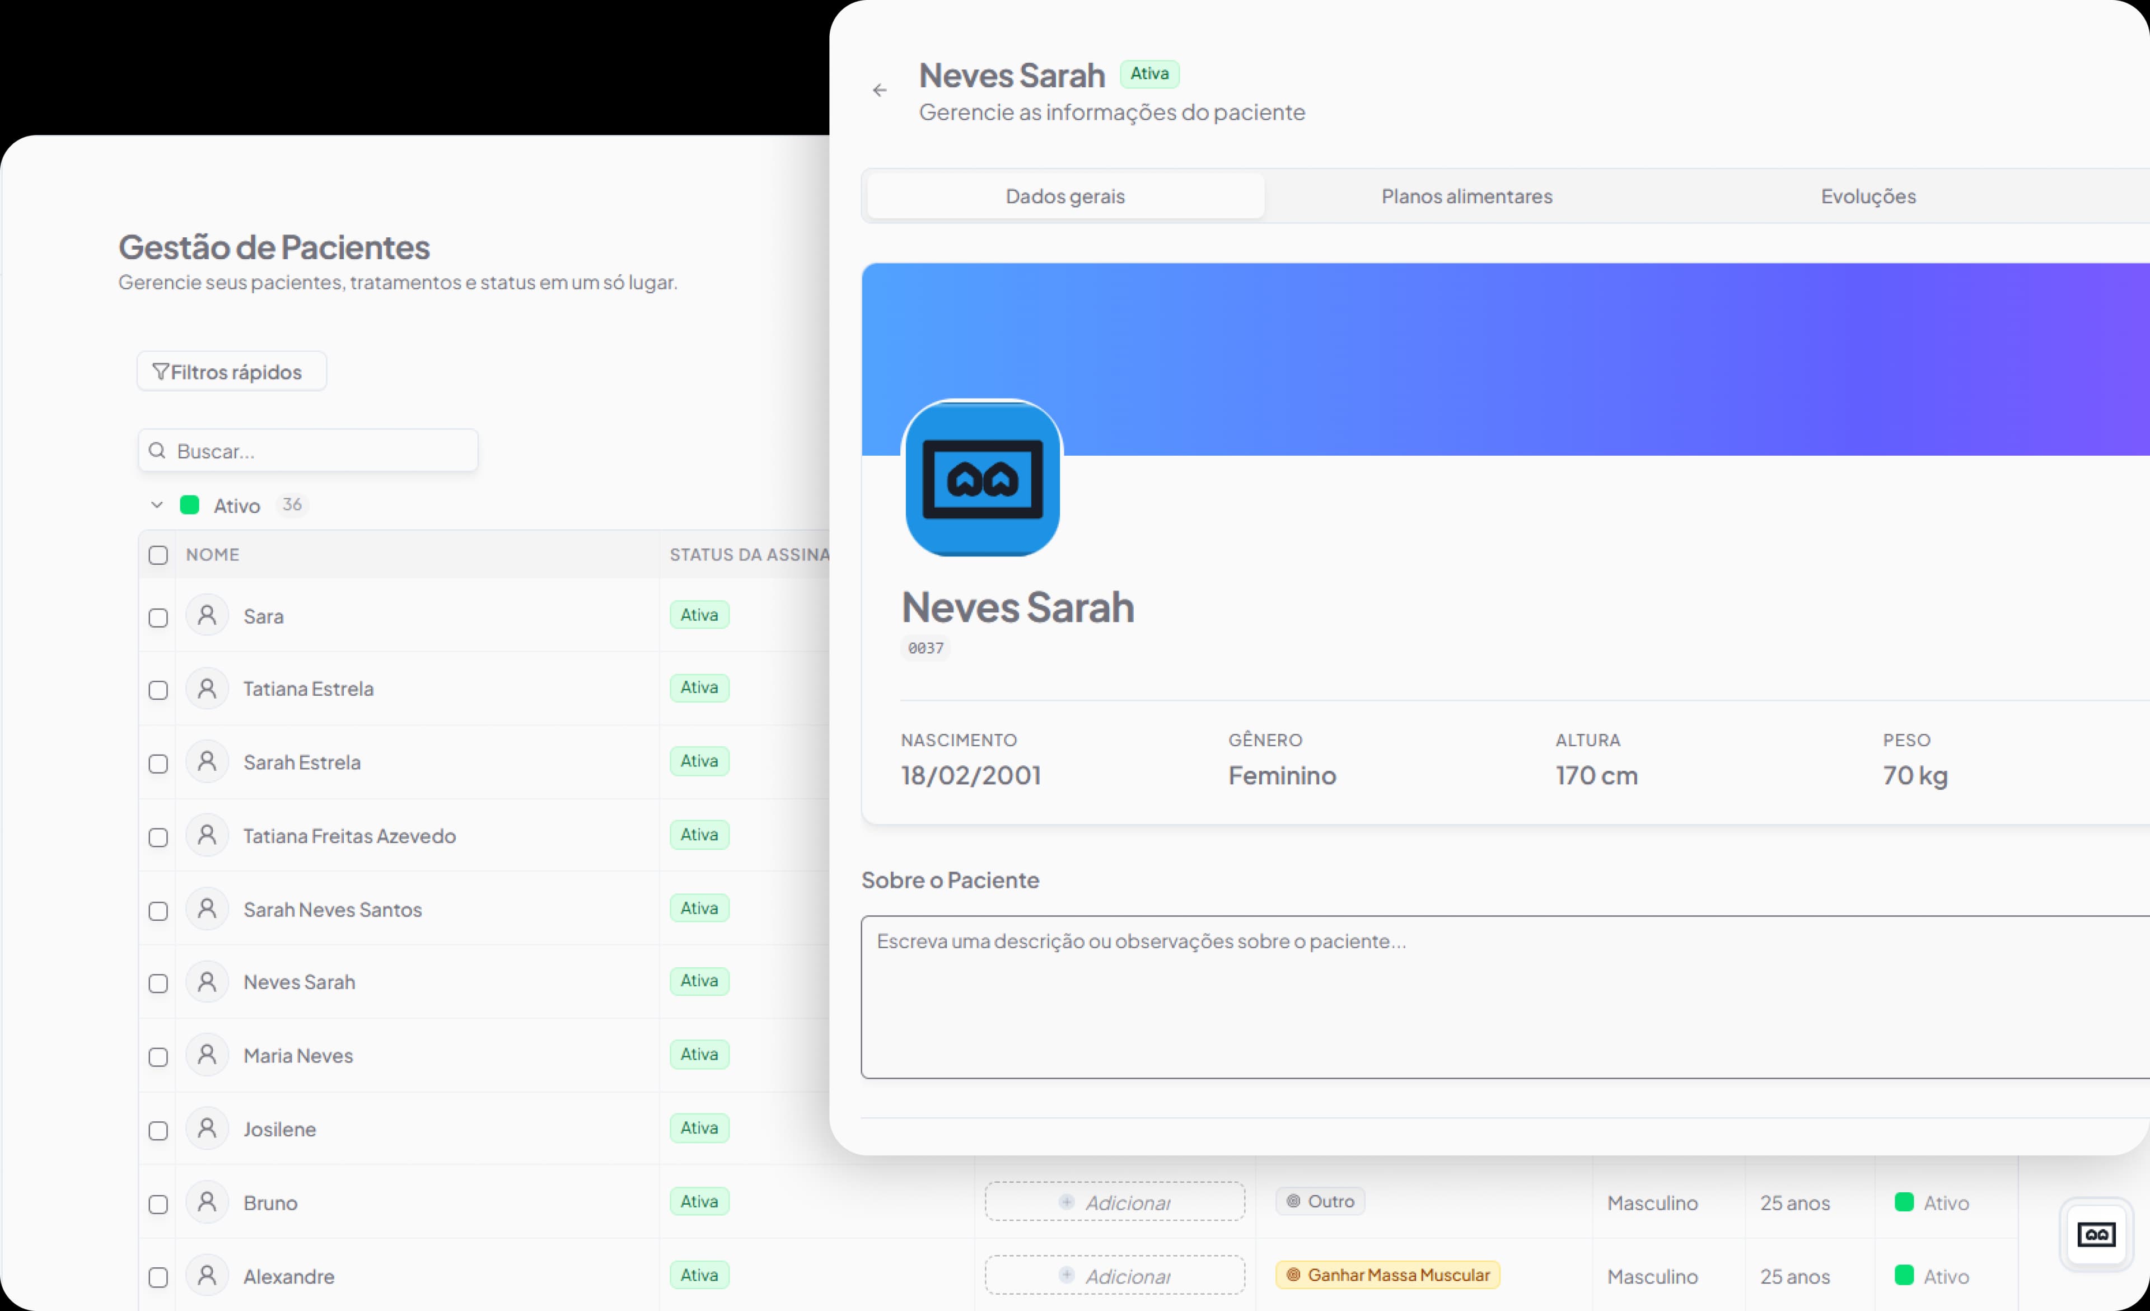Click the magnifier icon in the search box

pyautogui.click(x=157, y=450)
